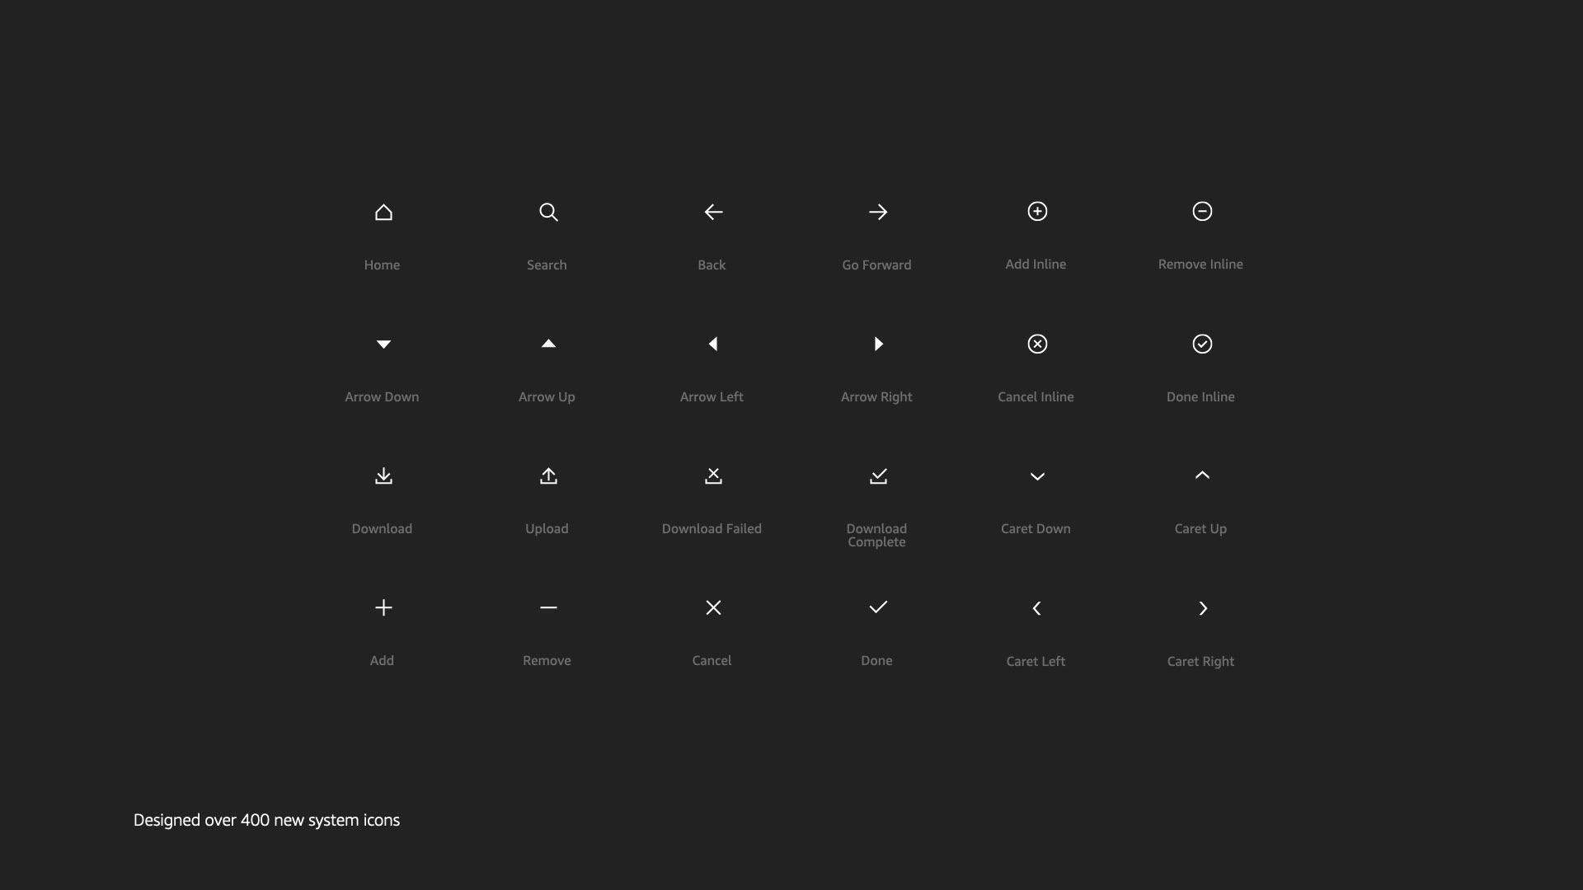Screen dimensions: 1583x890
Task: Click the Cancel Inline circled X
Action: 1037,344
